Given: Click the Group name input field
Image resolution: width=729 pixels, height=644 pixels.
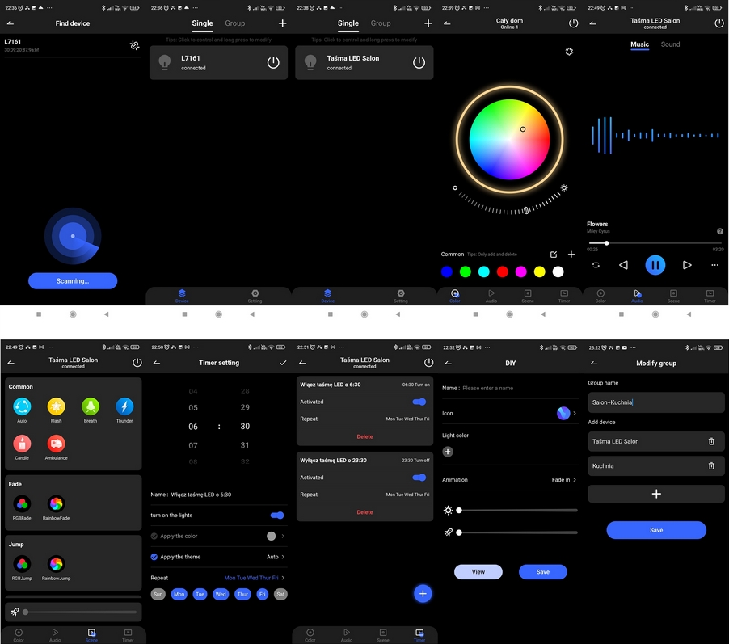Looking at the screenshot, I should 655,402.
